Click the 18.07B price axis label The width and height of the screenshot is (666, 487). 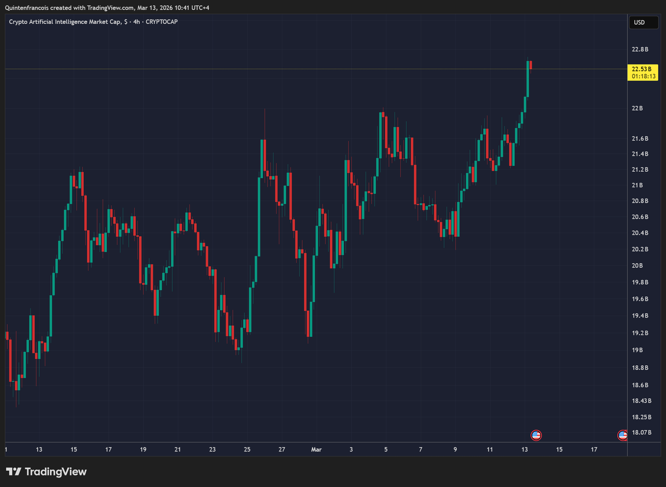pyautogui.click(x=642, y=432)
